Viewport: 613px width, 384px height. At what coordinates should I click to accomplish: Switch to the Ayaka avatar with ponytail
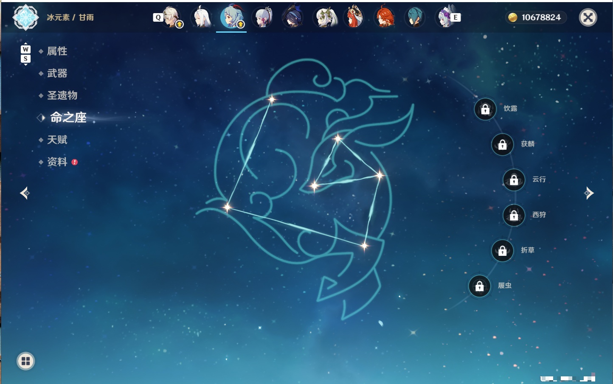coord(263,17)
